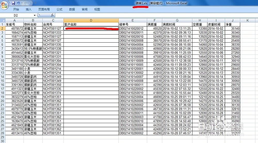This screenshot has width=258, height=143.
Task: Select row 29 header
Action: pyautogui.click(x=3, y=137)
